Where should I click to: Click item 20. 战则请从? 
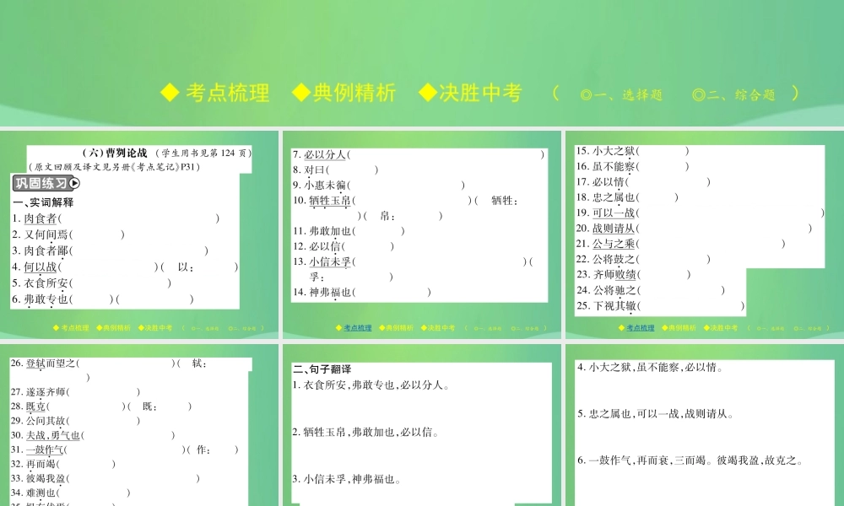pos(605,229)
